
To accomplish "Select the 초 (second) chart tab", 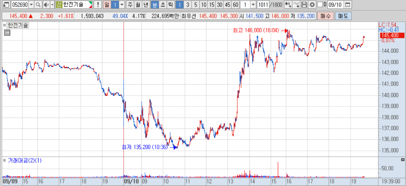I will [163, 5].
